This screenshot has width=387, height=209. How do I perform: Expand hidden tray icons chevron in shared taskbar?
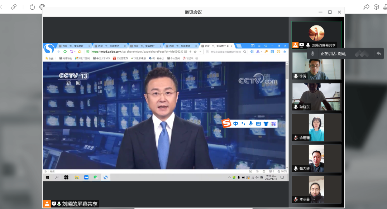click(x=229, y=178)
